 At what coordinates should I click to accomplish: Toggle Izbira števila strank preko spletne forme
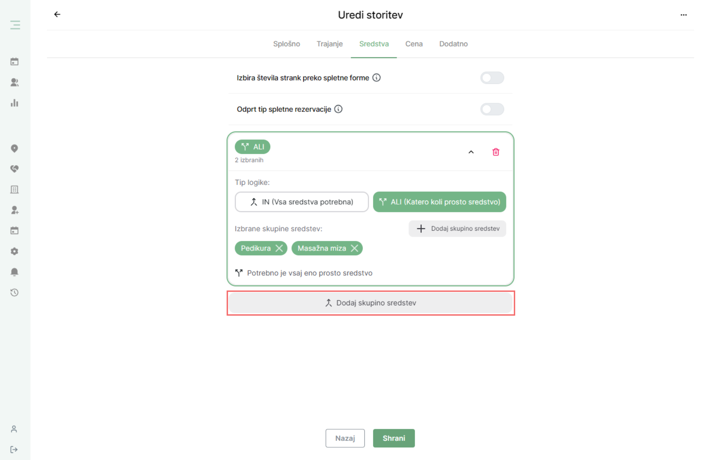point(492,78)
